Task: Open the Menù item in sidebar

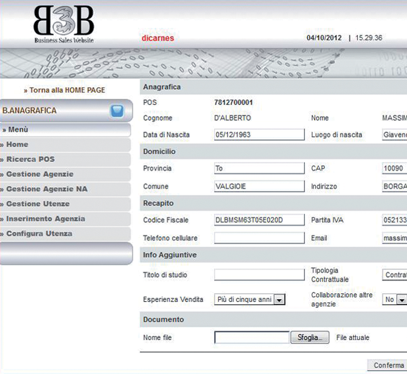Action: (x=18, y=130)
